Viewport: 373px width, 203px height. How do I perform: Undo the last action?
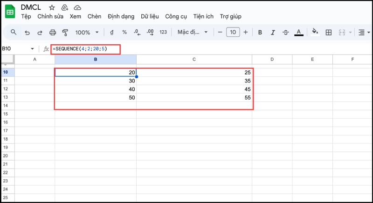point(27,32)
